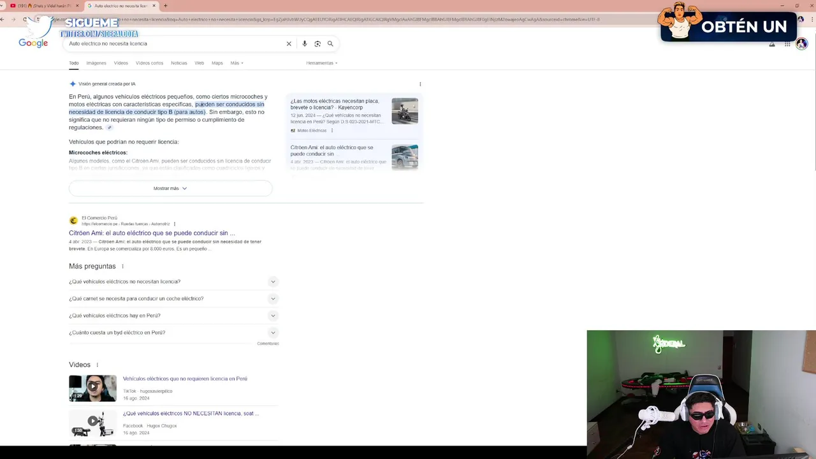Click the 'Microcoches eléctricos:' heading
Viewport: 816px width, 459px height.
tap(98, 153)
